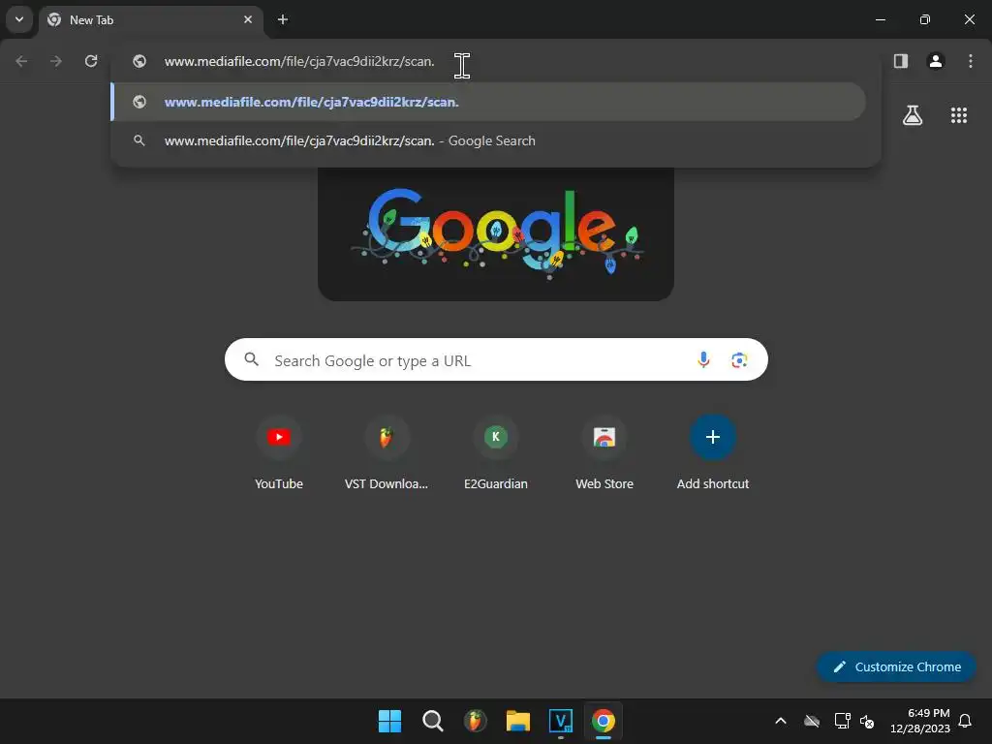Screen dimensions: 992x744
Task: Click the search magnifier in Google search box
Action: click(x=252, y=359)
